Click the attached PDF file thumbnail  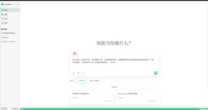(x=75, y=54)
